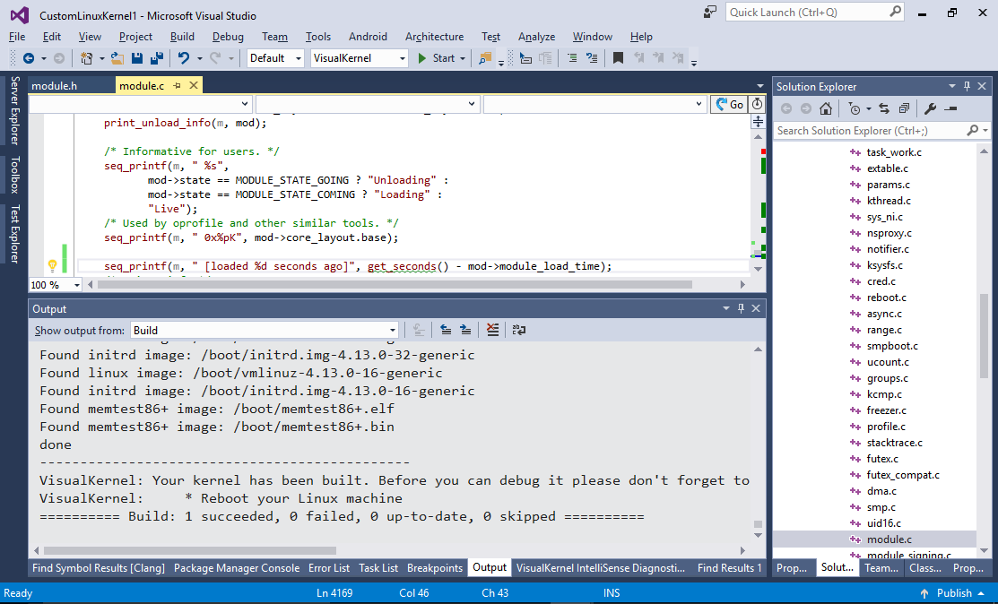Open the Server Explorer side tab
The image size is (998, 604).
(14, 110)
